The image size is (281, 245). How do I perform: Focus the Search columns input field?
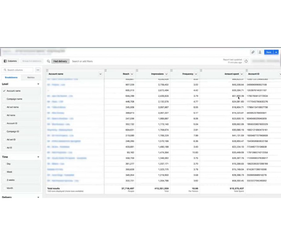(19, 70)
